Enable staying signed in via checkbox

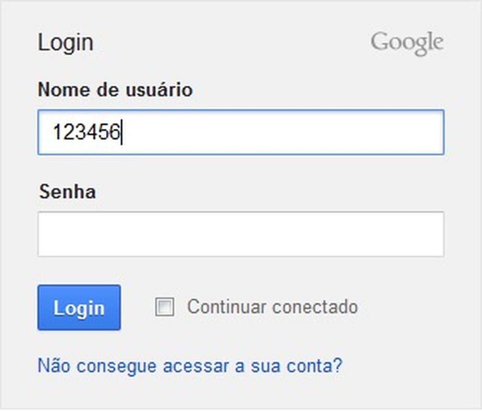(165, 307)
